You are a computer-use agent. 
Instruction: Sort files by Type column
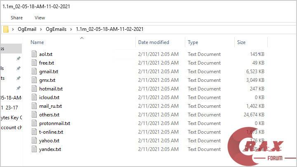coord(193,42)
